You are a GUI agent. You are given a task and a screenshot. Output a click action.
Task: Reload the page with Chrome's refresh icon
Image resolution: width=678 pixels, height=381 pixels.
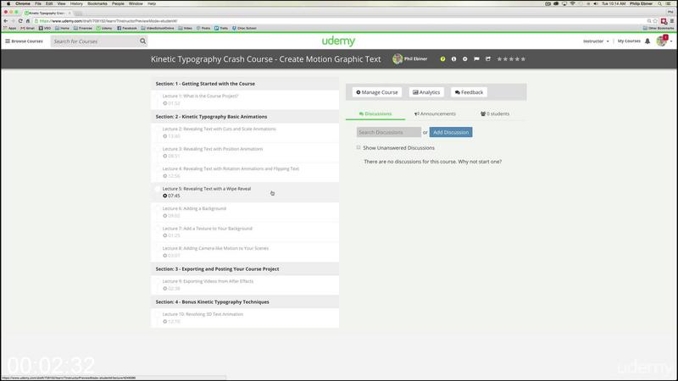pyautogui.click(x=20, y=20)
